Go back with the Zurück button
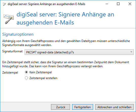The image size is (136, 112). (60, 107)
